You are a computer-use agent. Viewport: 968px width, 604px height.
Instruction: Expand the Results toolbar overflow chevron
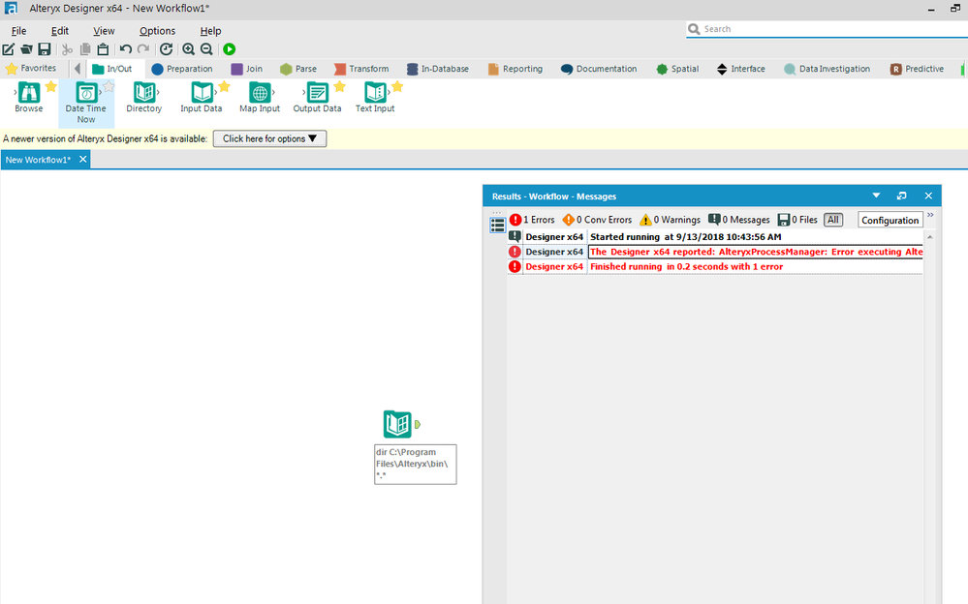point(930,215)
